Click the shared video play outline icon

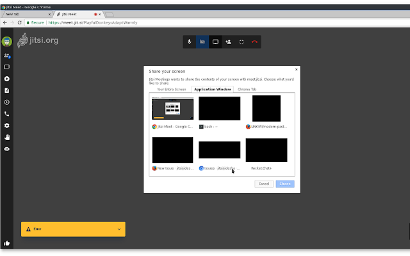(x=7, y=102)
